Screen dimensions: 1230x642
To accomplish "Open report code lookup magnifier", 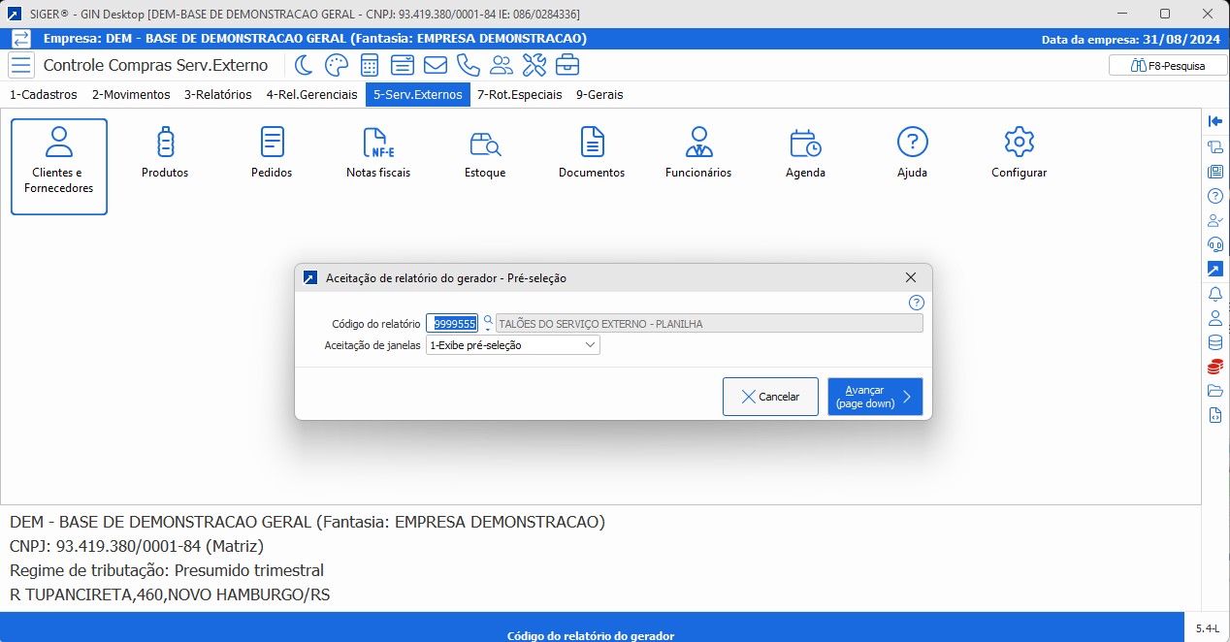I will [x=488, y=319].
